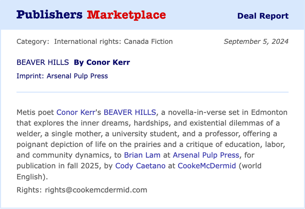This screenshot has height=209, width=305.
Task: Select the September 5, 2024 date
Action: [x=256, y=41]
